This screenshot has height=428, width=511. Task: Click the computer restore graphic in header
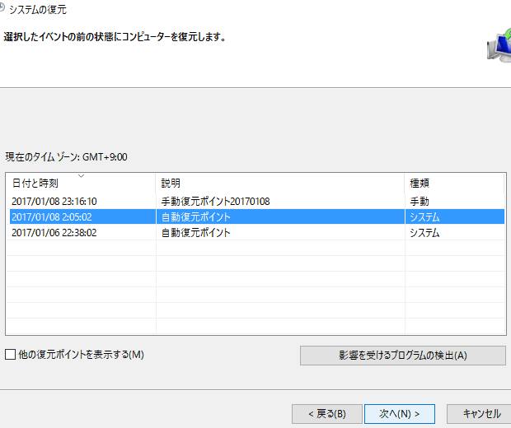coord(499,49)
